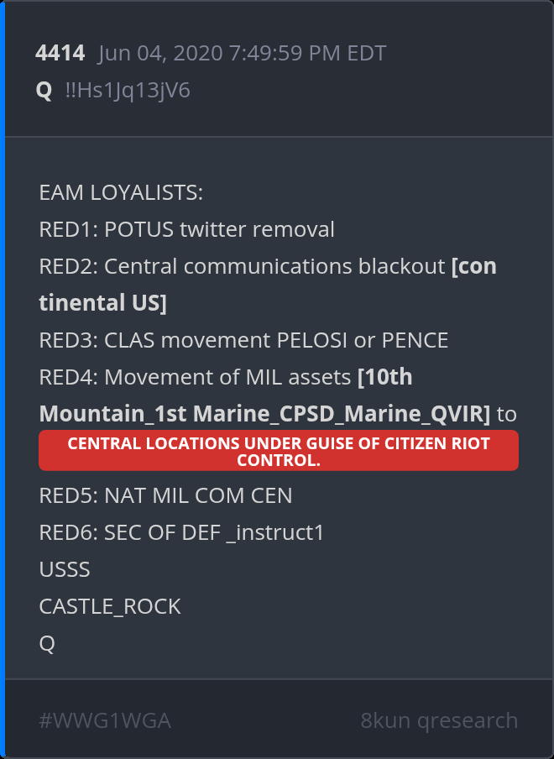Image resolution: width=554 pixels, height=759 pixels.
Task: Click the bold 'tinental US]' text
Action: coord(102,303)
